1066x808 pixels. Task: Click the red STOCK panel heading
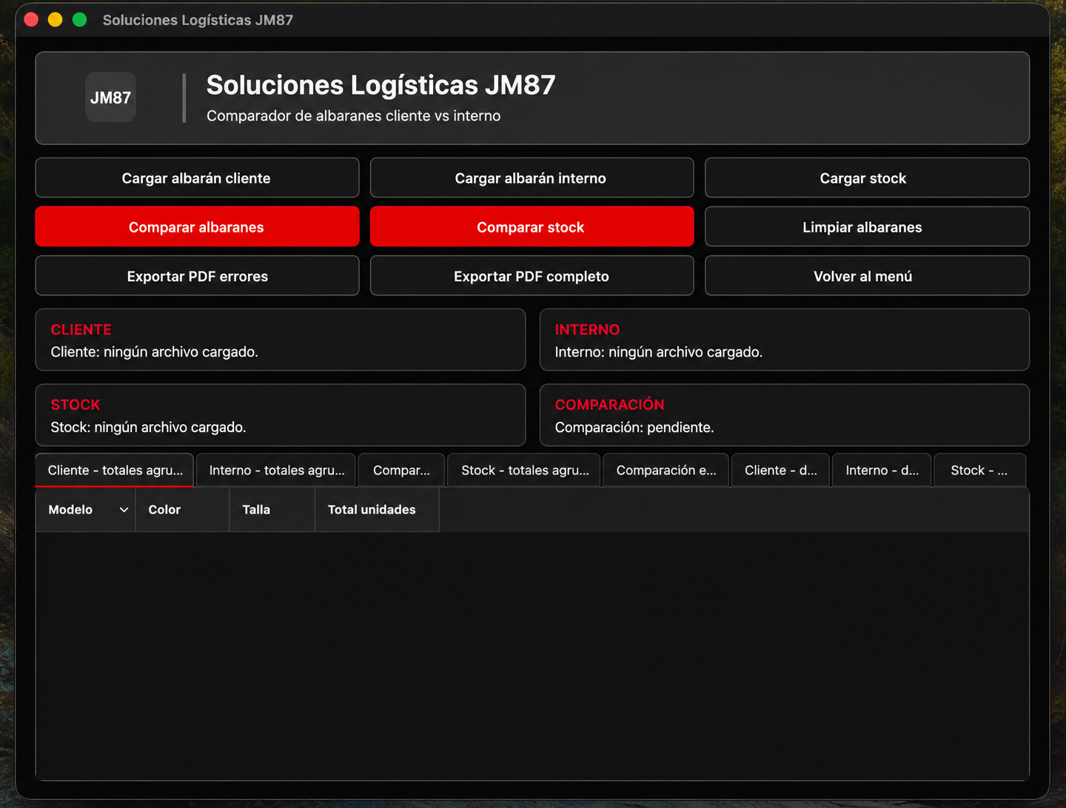76,405
